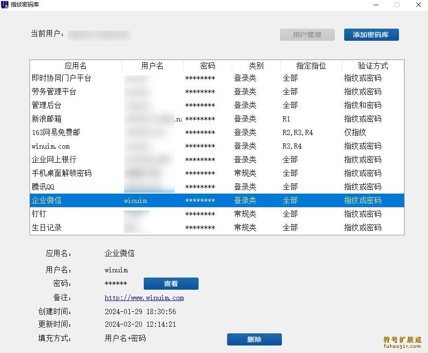
Task: Click the 查看 button to reveal password
Action: coord(171,284)
